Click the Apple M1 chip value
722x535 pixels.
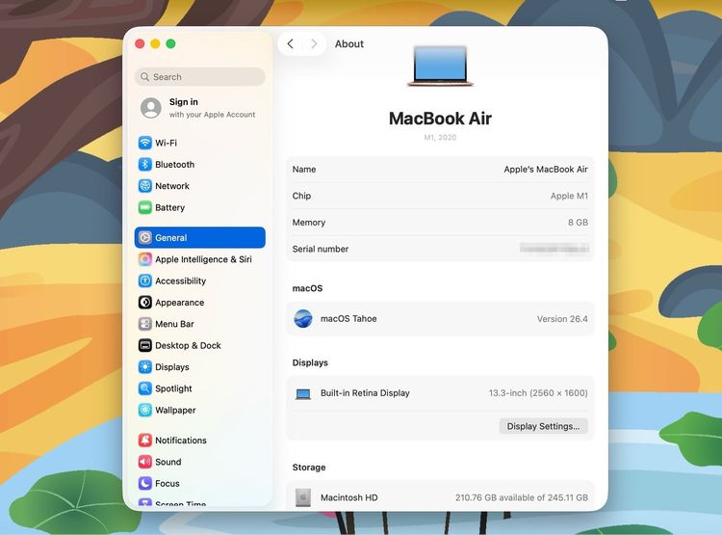569,196
